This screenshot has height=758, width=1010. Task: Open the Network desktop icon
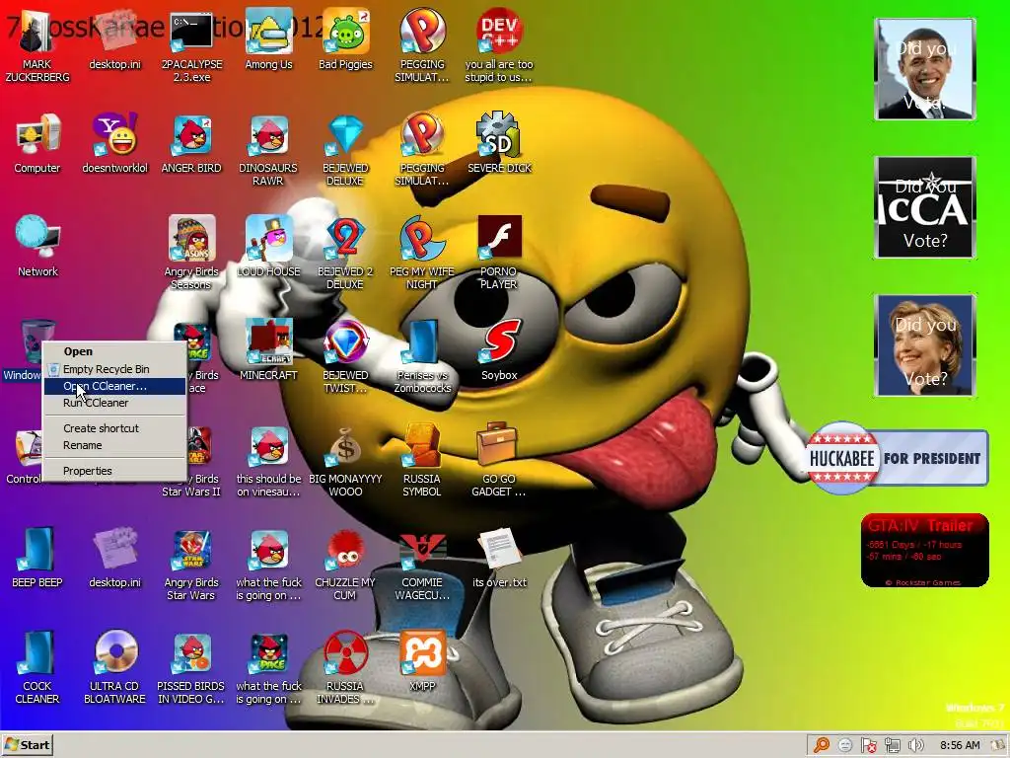[x=37, y=247]
